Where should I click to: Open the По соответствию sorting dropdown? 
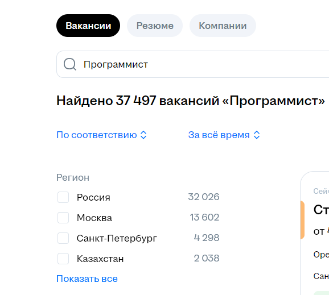click(x=101, y=135)
